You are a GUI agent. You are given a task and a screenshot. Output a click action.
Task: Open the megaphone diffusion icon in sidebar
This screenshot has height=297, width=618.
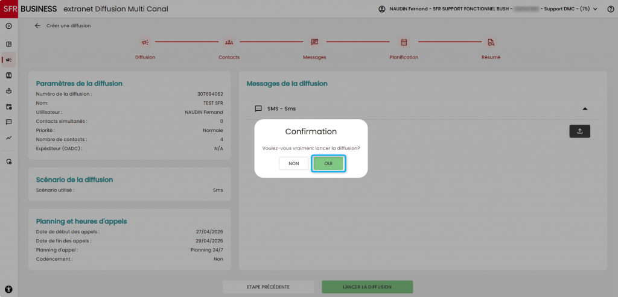pos(8,60)
